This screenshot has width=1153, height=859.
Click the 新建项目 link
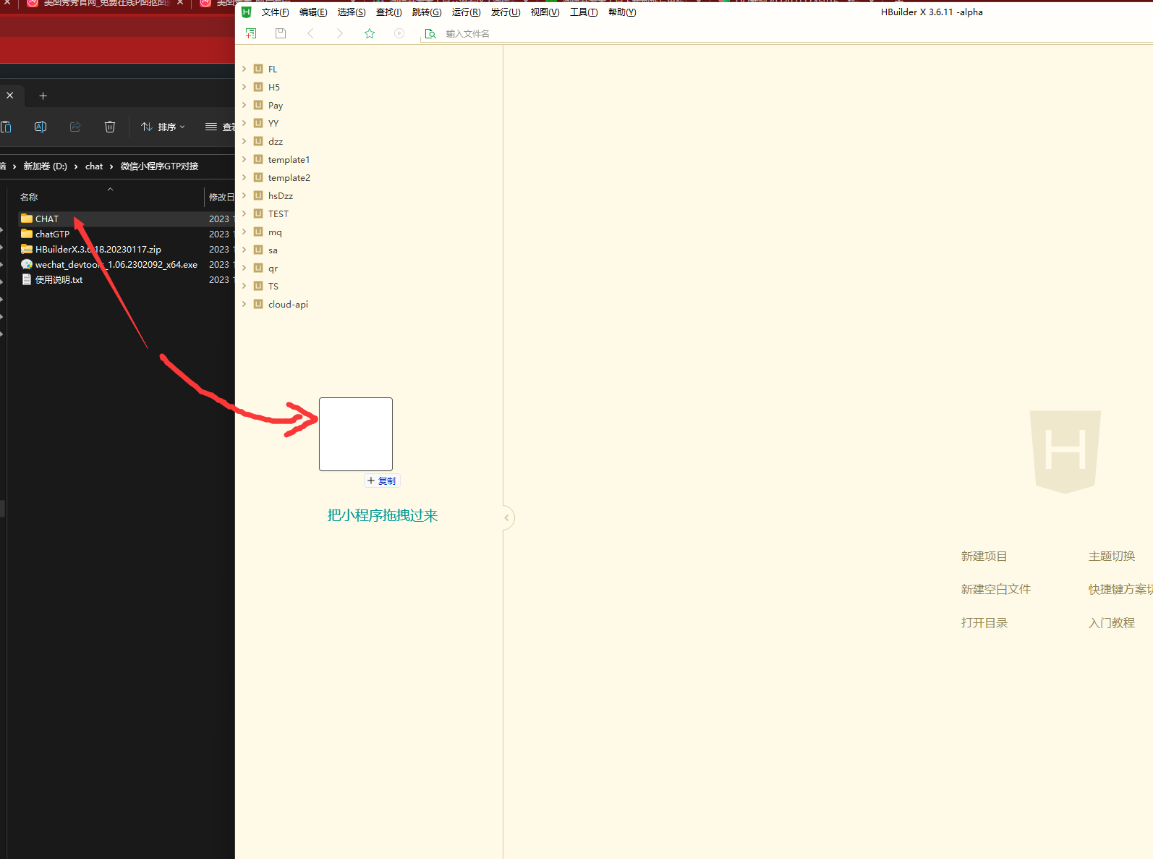(984, 556)
